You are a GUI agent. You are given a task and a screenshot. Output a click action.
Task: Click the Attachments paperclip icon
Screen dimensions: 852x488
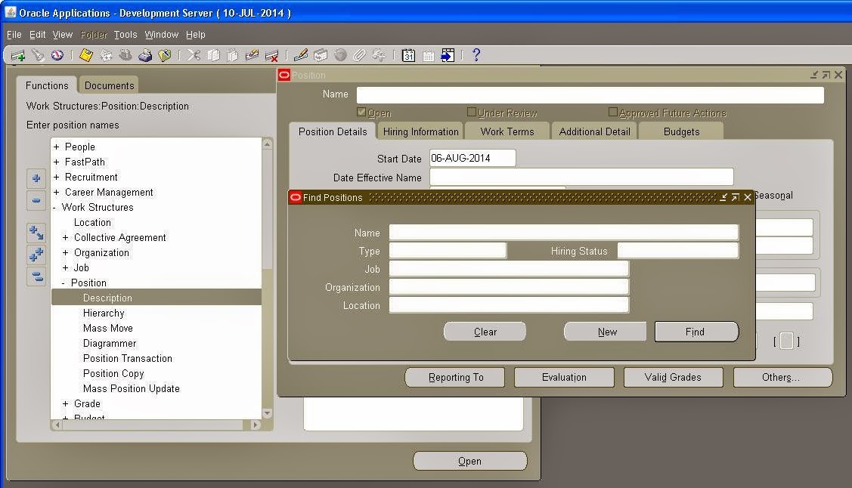point(361,54)
